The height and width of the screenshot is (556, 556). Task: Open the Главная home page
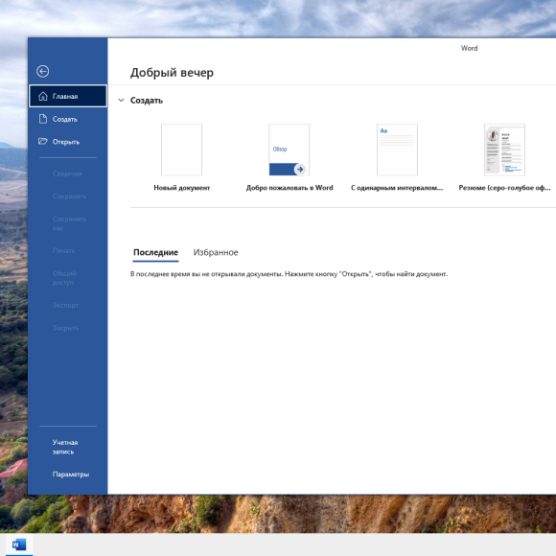coord(68,96)
